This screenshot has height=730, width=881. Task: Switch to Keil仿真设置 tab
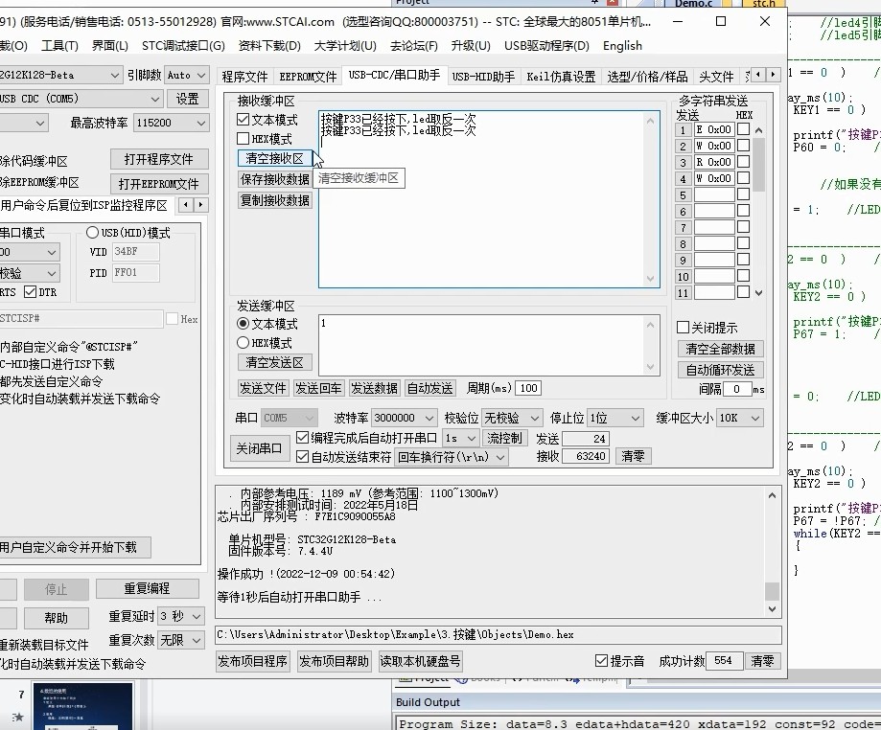(x=561, y=77)
